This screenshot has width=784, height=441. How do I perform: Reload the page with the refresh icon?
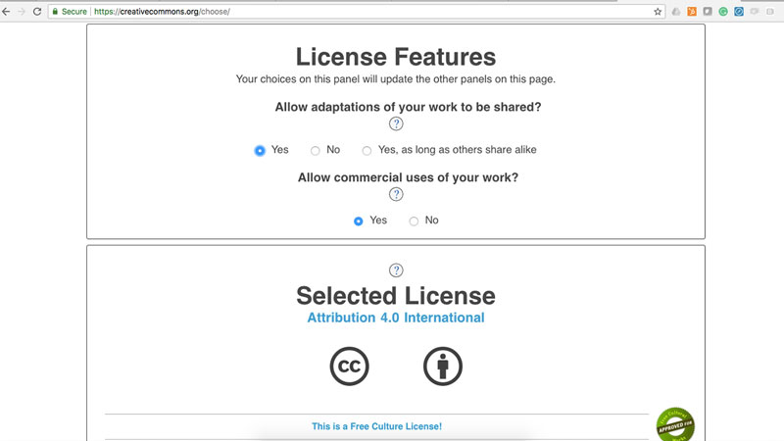coord(37,12)
